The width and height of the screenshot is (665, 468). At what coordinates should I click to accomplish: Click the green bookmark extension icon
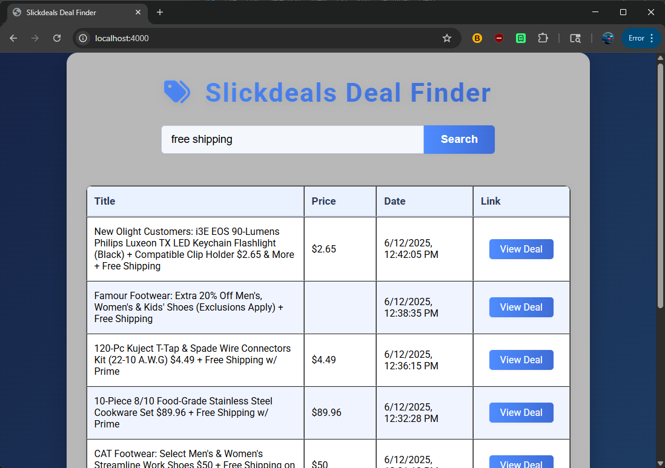521,38
